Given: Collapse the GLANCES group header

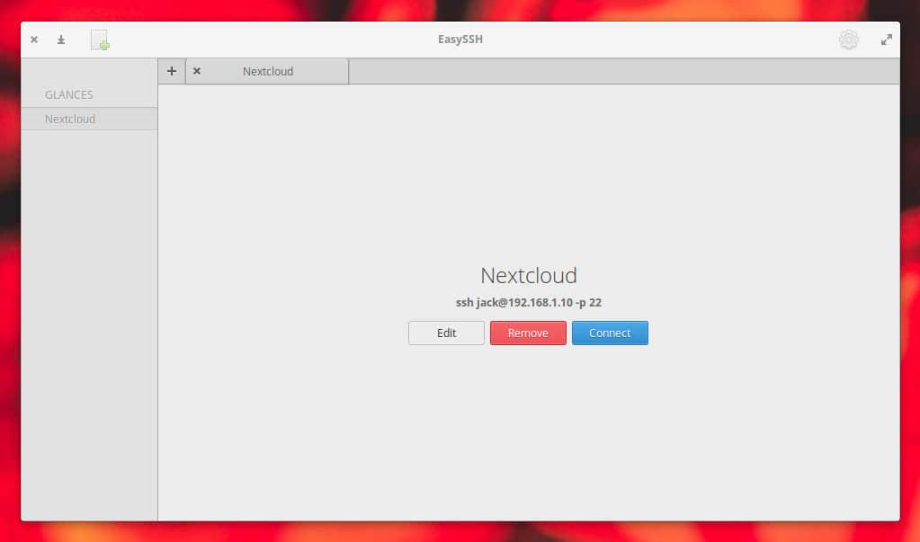Looking at the screenshot, I should 69,94.
